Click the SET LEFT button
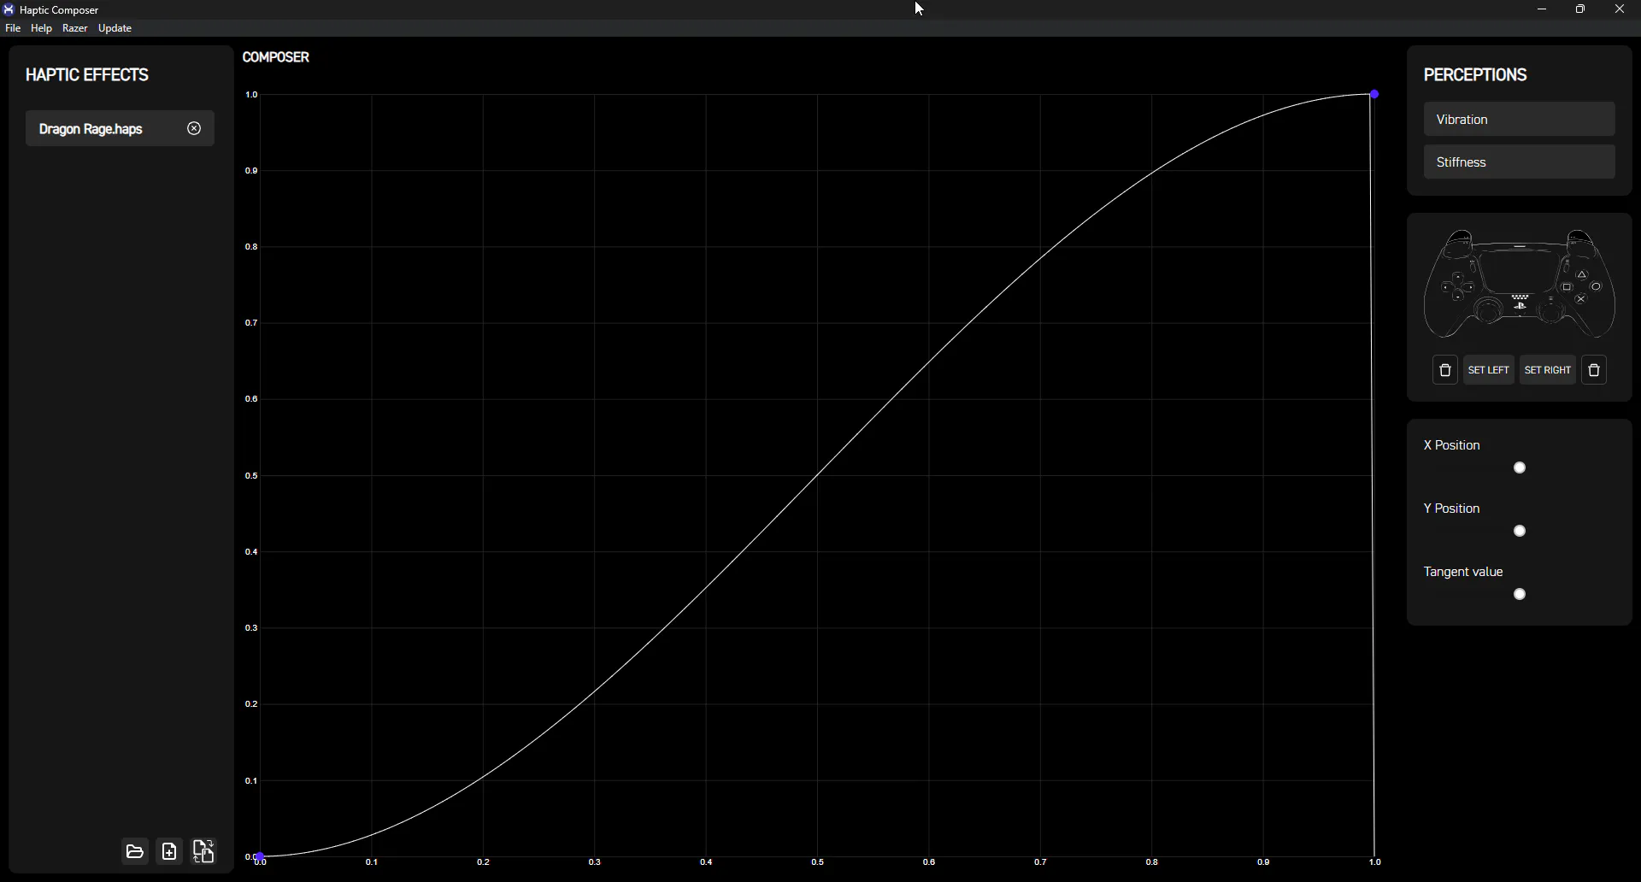1641x882 pixels. pyautogui.click(x=1490, y=371)
